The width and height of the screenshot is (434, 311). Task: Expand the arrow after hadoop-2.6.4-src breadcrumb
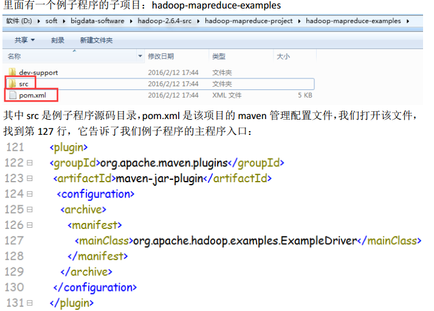[198, 21]
